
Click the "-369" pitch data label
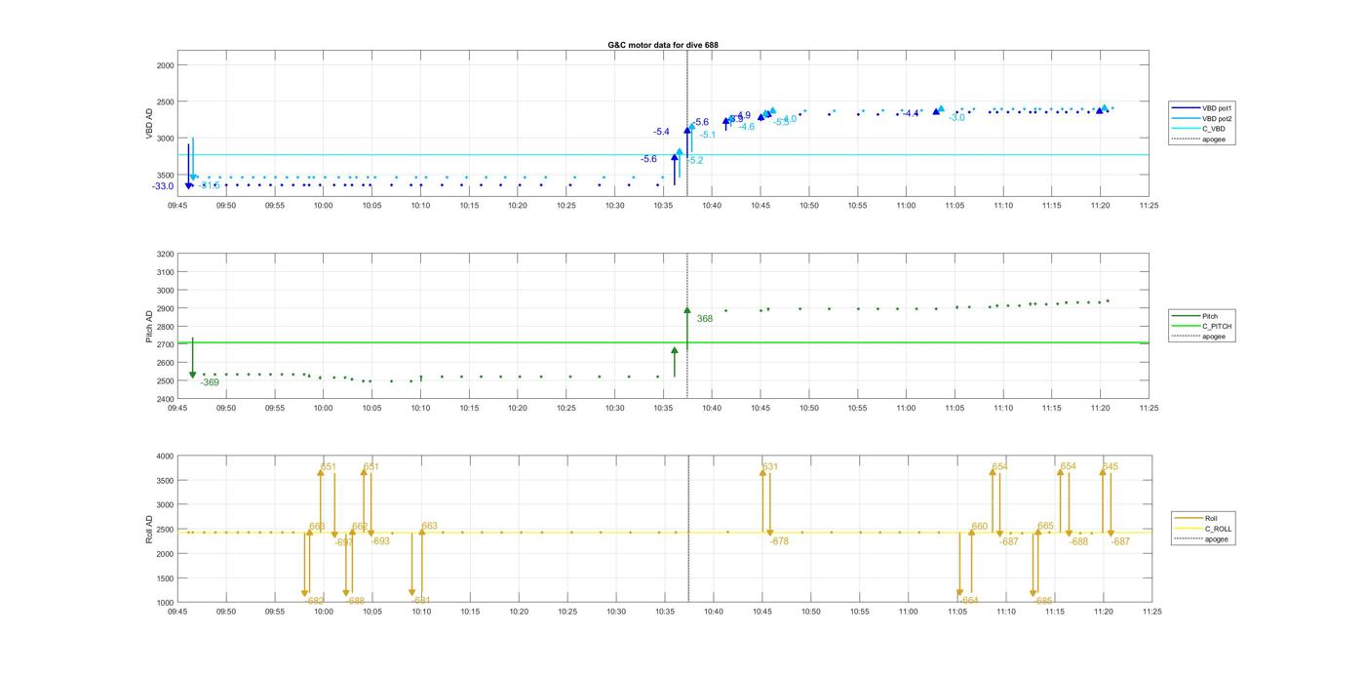[210, 382]
